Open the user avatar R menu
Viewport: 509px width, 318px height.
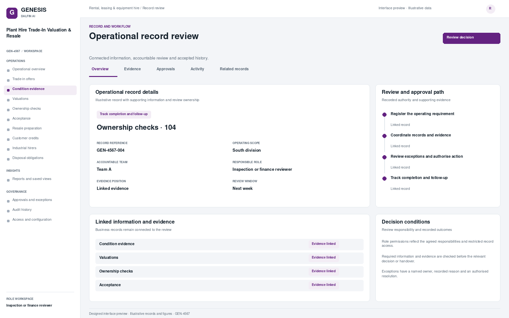491,9
